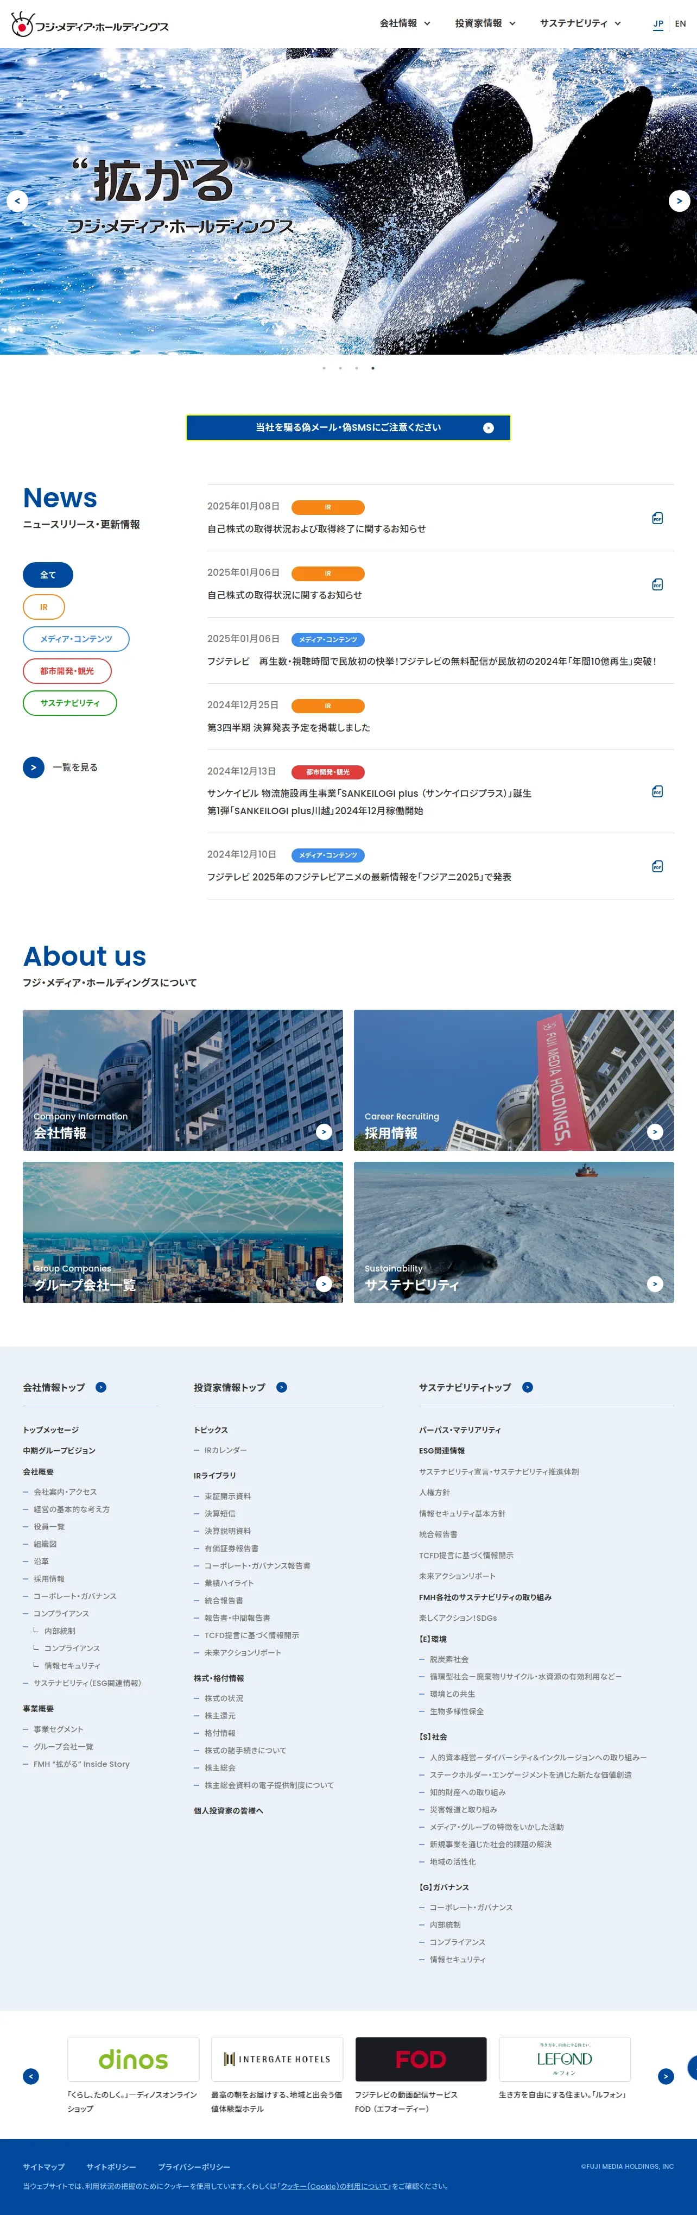Show previous group company banner arrow

[x=31, y=2076]
